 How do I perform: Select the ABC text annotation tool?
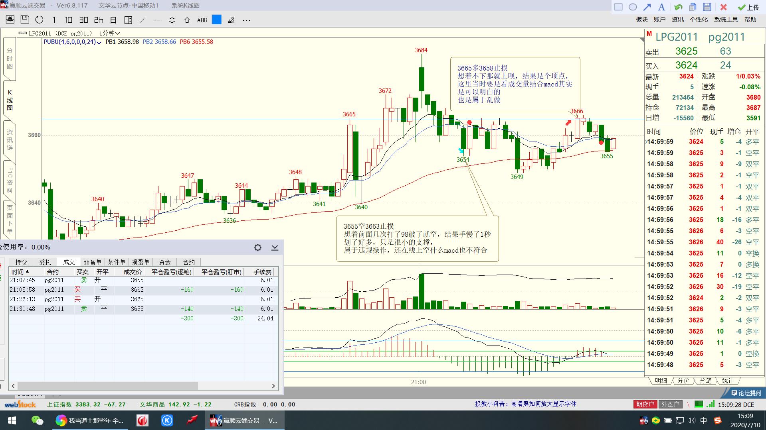coord(202,20)
